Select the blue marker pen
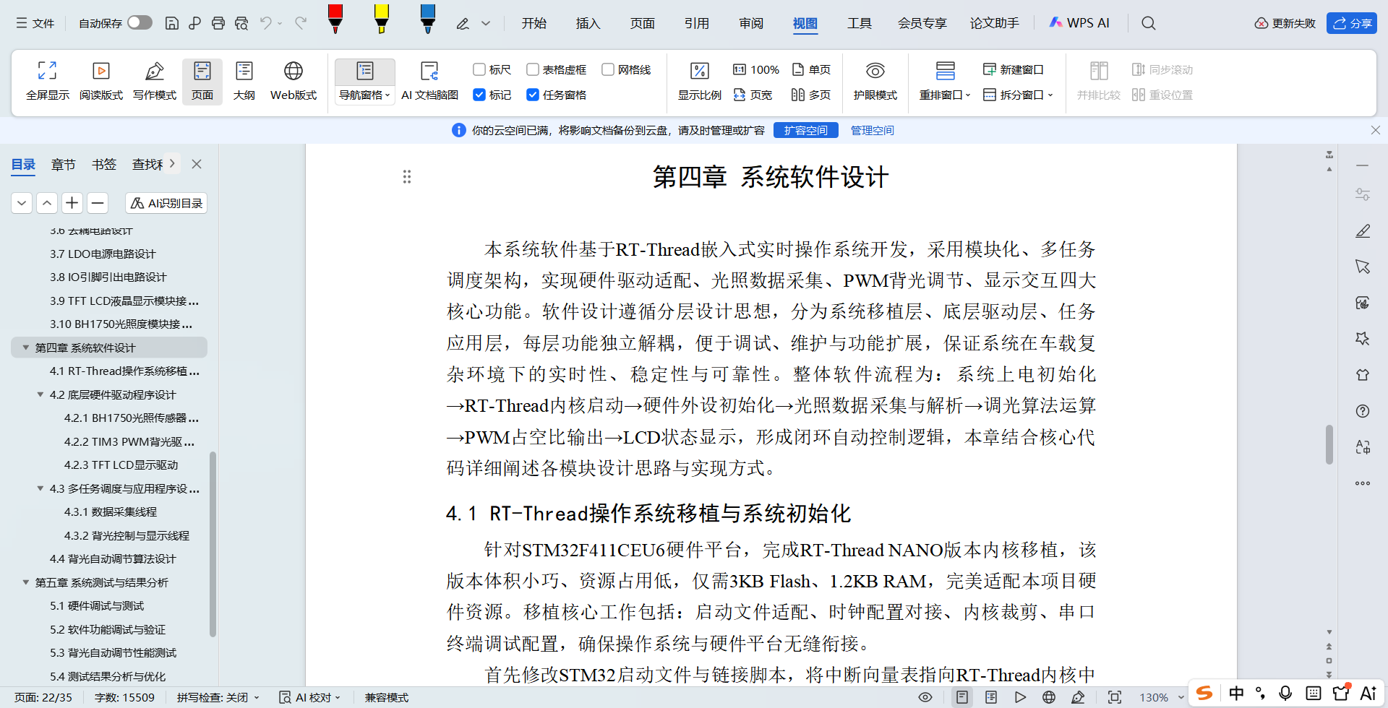 click(x=428, y=19)
